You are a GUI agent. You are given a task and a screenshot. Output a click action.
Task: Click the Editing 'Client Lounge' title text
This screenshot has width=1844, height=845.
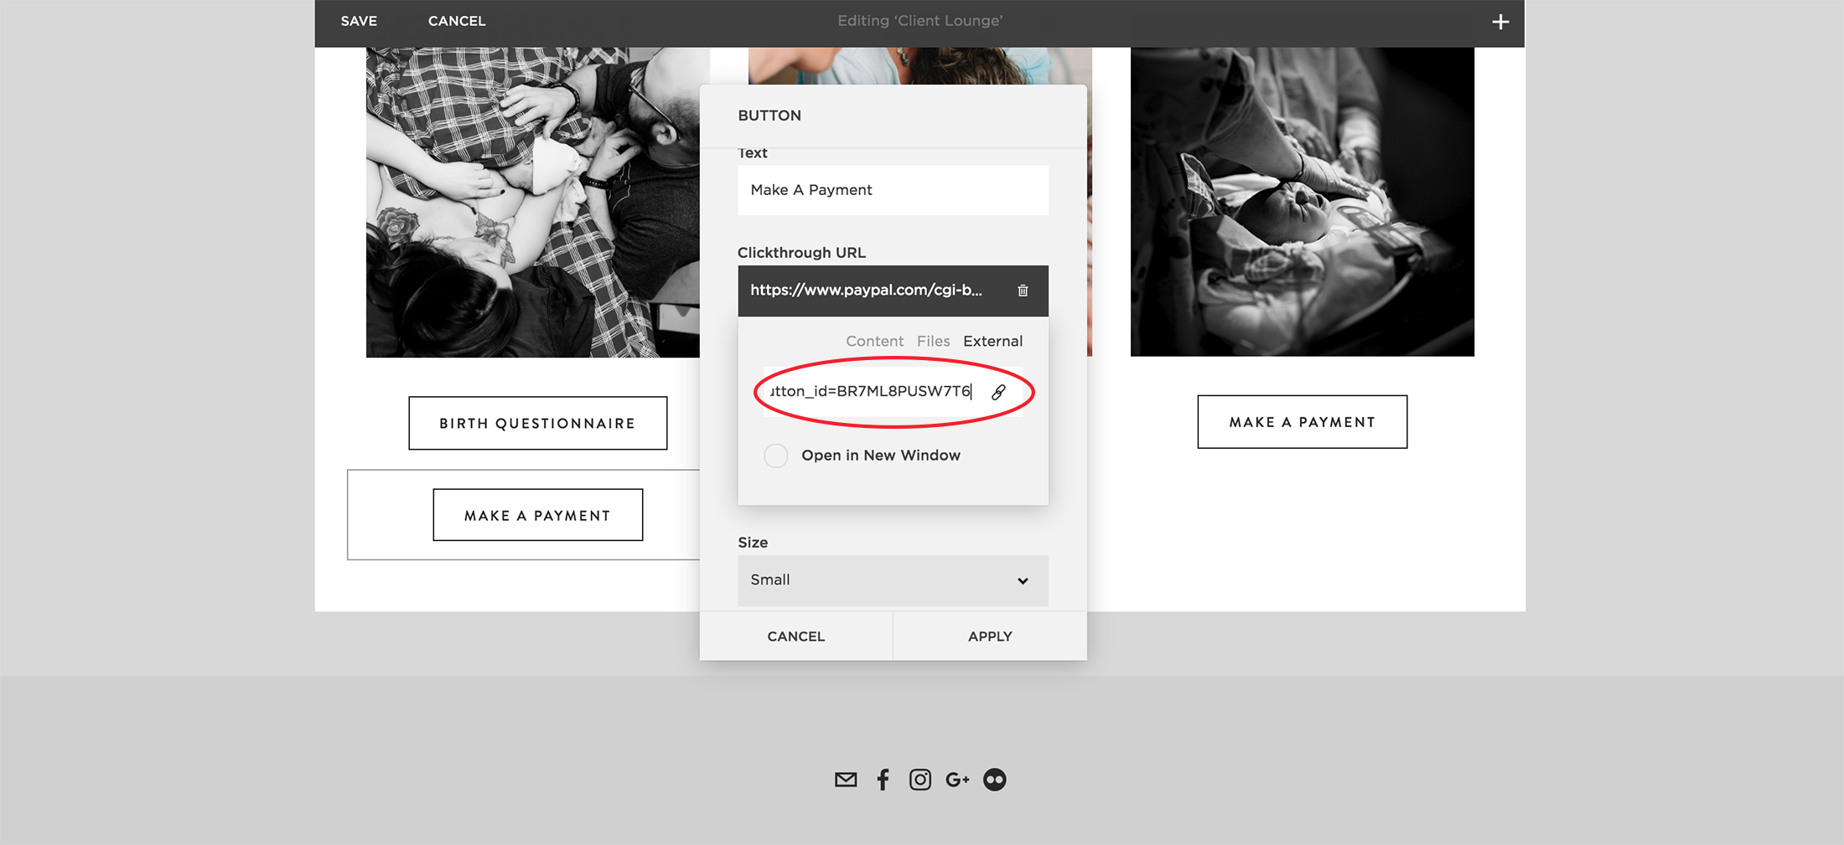pyautogui.click(x=920, y=21)
